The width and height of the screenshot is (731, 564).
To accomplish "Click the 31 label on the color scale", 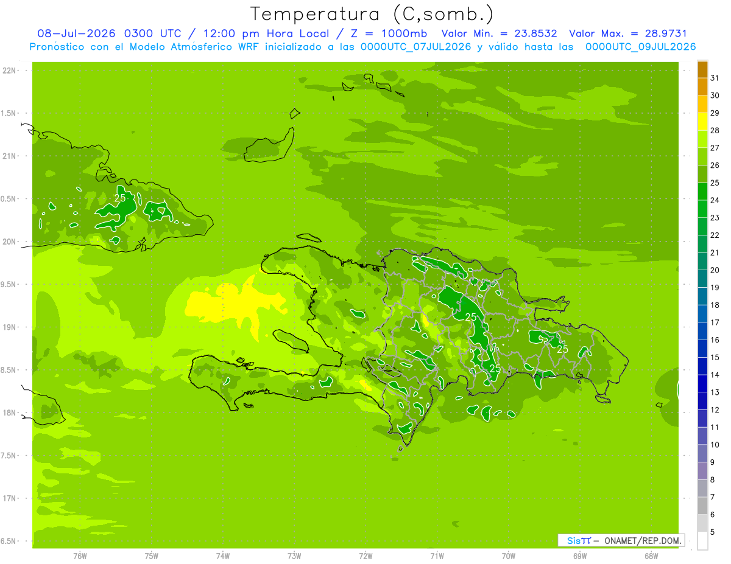I will [x=715, y=78].
